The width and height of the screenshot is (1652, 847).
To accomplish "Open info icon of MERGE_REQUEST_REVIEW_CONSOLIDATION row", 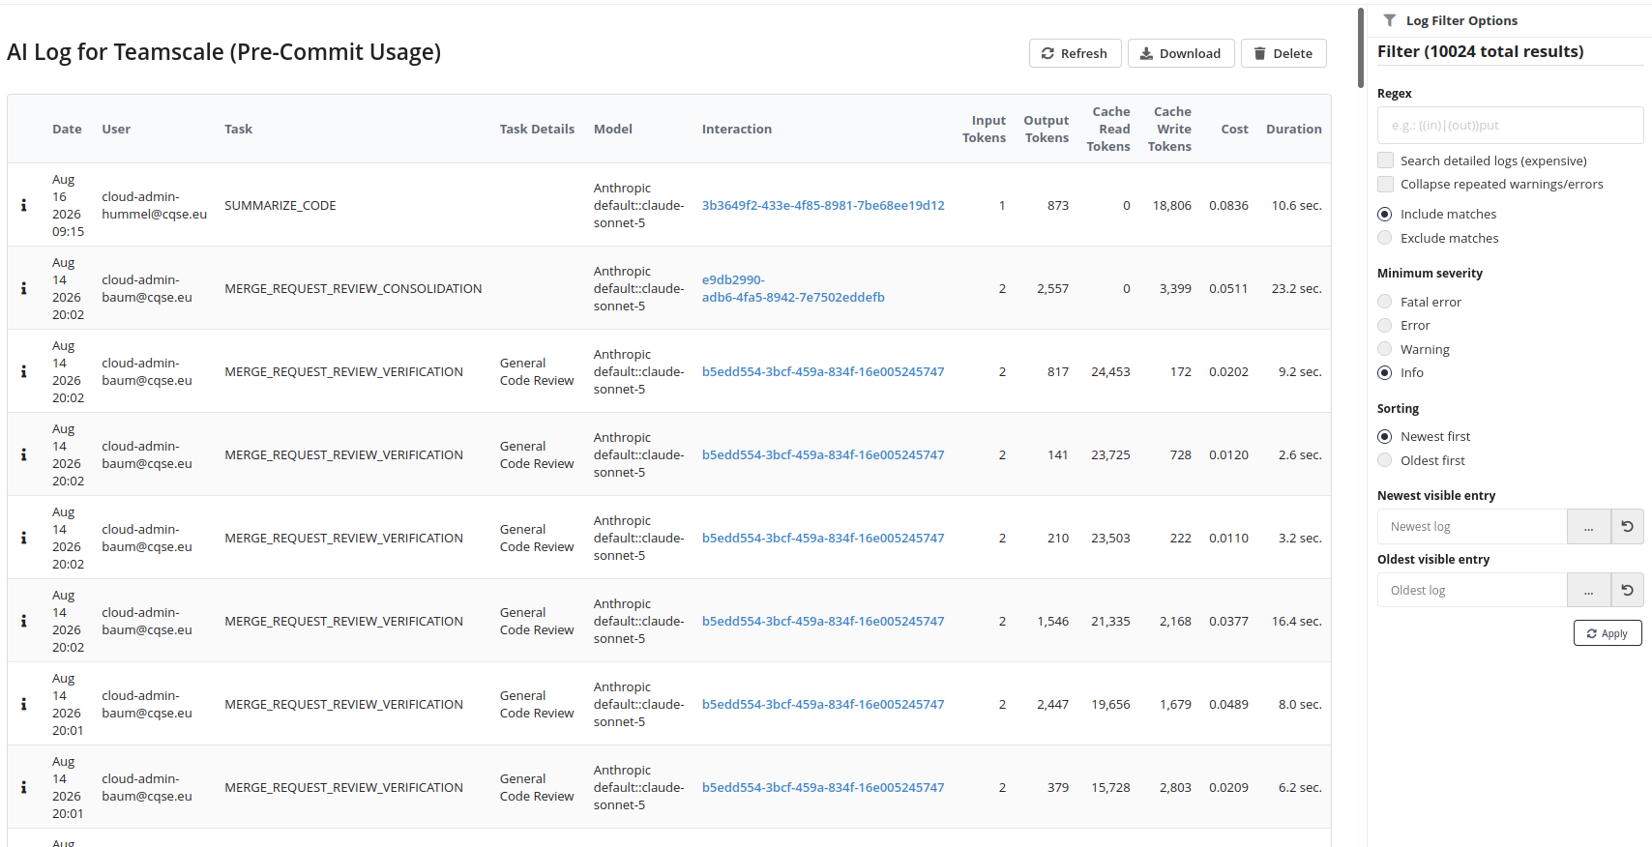I will (24, 288).
